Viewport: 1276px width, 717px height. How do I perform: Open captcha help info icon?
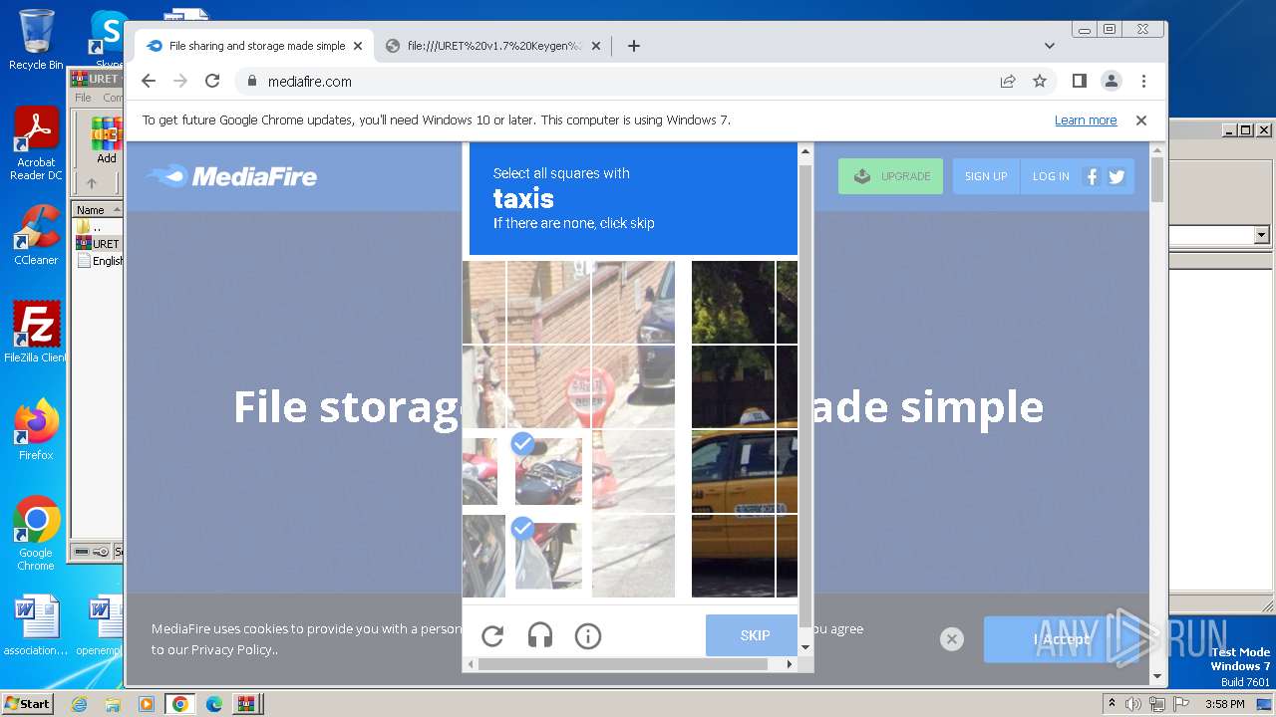[x=588, y=635]
